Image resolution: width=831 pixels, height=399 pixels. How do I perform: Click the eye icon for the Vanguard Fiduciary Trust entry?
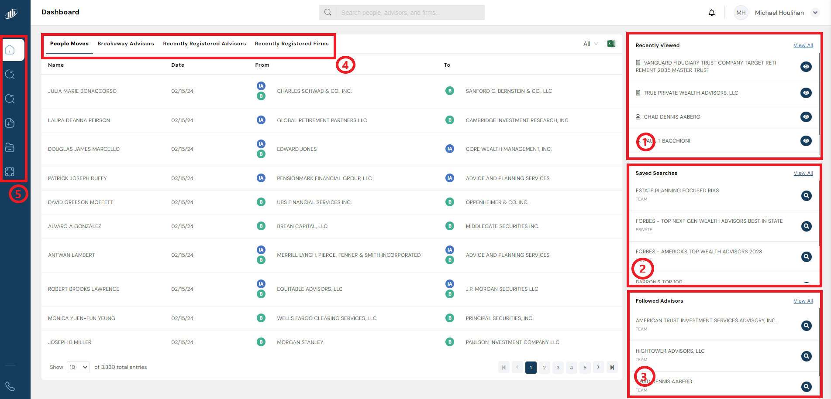point(806,67)
